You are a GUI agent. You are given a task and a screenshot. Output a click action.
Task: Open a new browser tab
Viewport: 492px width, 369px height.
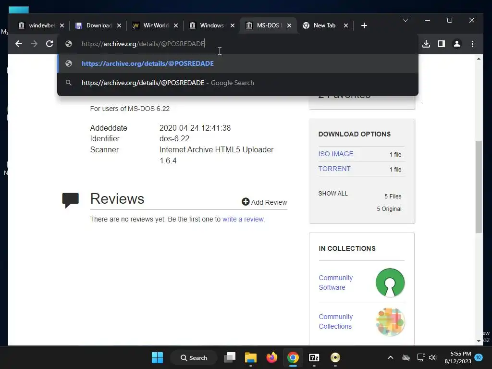point(364,25)
